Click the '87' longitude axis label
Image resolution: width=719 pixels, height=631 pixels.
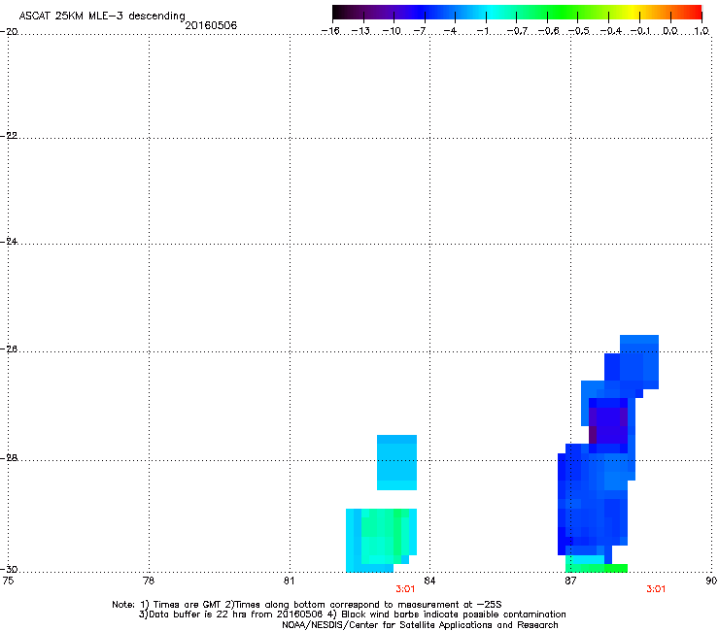click(570, 581)
